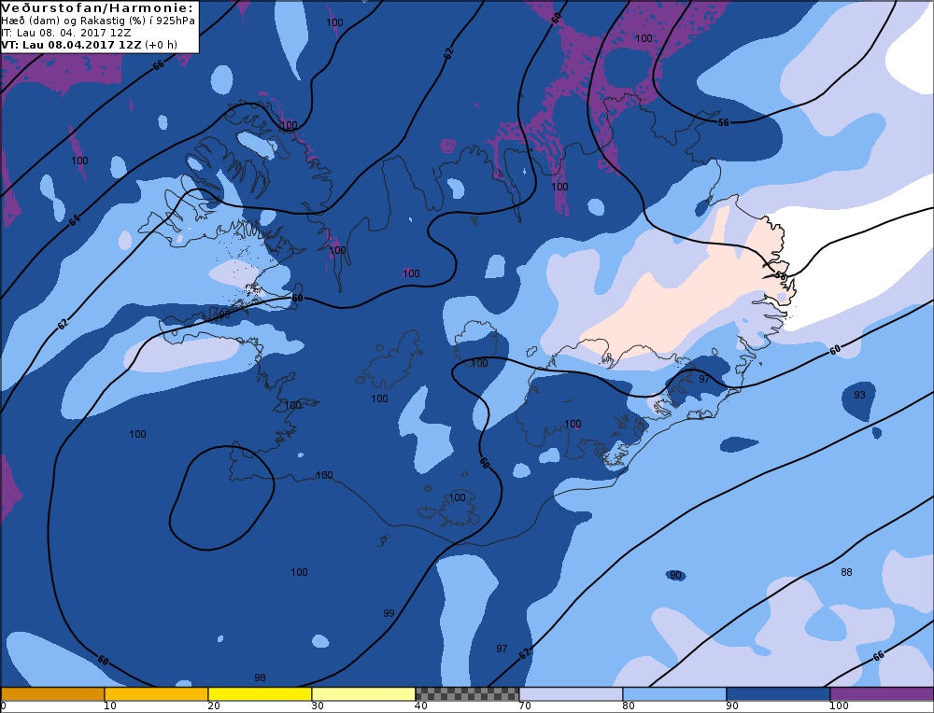This screenshot has width=934, height=713.
Task: Click the legend scale label '10'
Action: [110, 706]
